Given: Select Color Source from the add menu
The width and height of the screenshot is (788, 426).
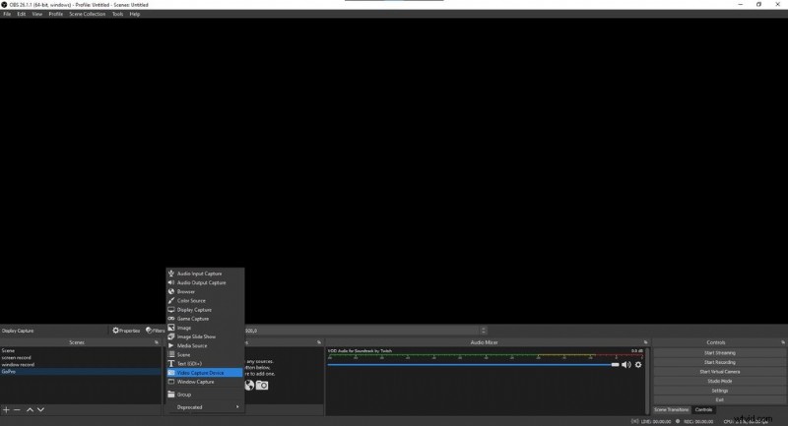Looking at the screenshot, I should 191,300.
